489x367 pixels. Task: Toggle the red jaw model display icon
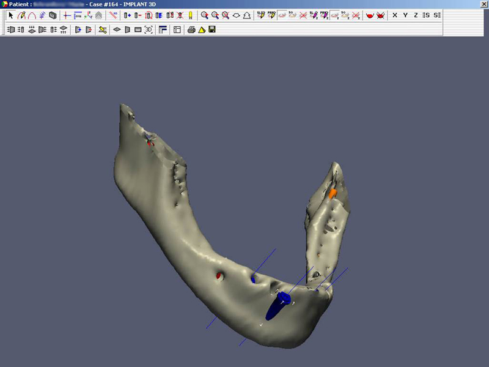(x=370, y=15)
